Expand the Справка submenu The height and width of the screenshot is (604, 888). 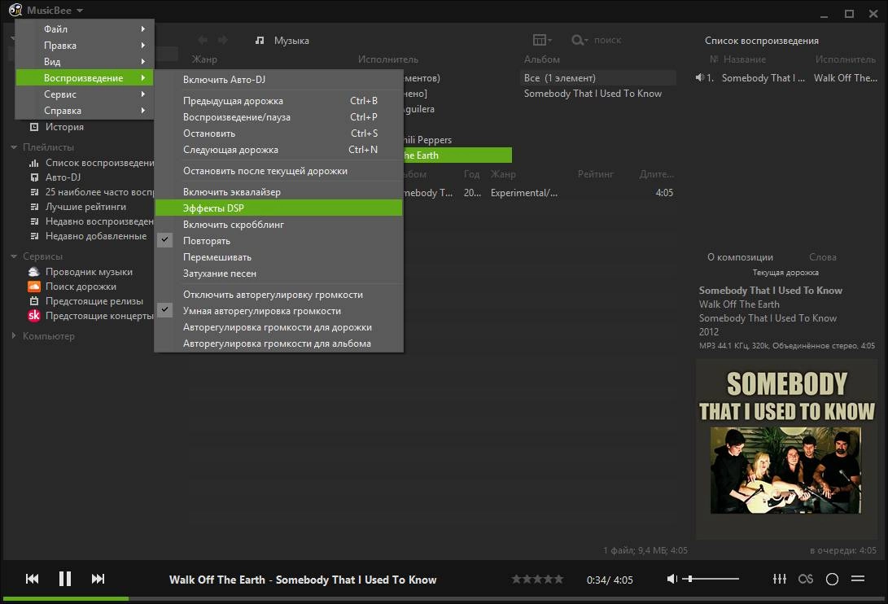click(85, 111)
